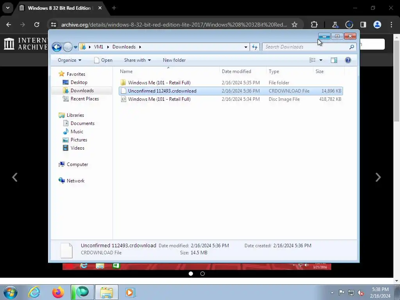Open the Chrome profile avatar
Image resolution: width=400 pixels, height=300 pixels.
[377, 25]
